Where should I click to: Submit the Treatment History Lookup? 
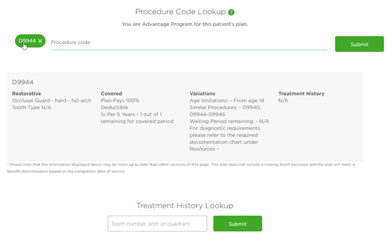[x=237, y=224]
